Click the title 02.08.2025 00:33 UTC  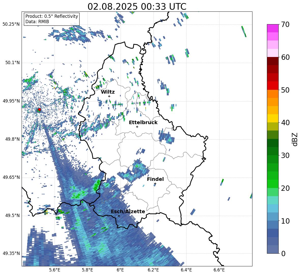(137, 7)
